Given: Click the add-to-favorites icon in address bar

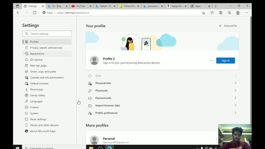Looking at the screenshot, I should (x=203, y=13).
